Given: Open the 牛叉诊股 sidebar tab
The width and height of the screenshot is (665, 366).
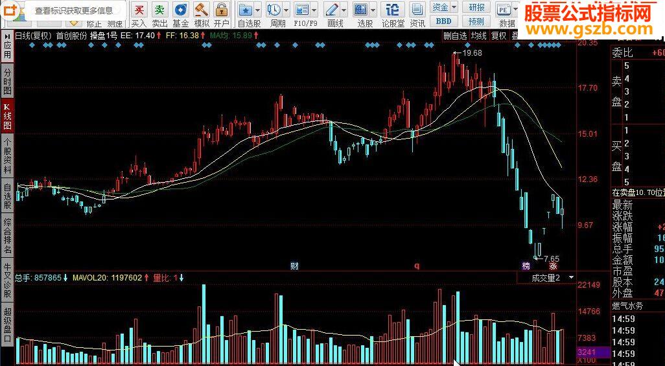Looking at the screenshot, I should click(x=7, y=279).
